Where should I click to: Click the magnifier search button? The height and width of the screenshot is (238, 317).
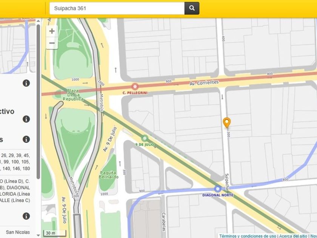[192, 8]
